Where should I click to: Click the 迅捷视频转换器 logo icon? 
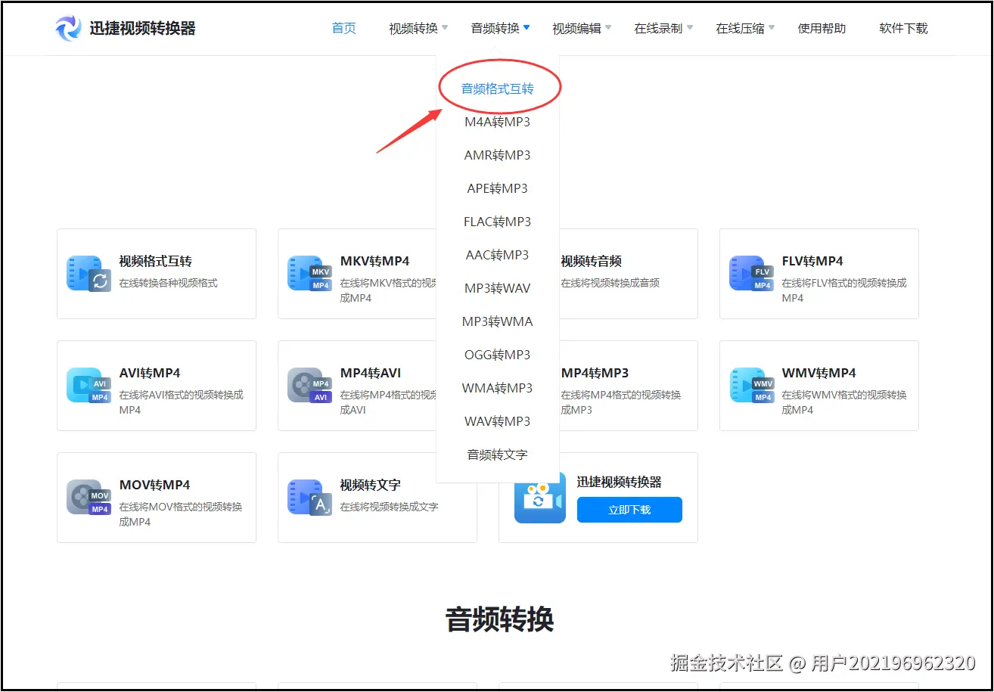pyautogui.click(x=68, y=28)
